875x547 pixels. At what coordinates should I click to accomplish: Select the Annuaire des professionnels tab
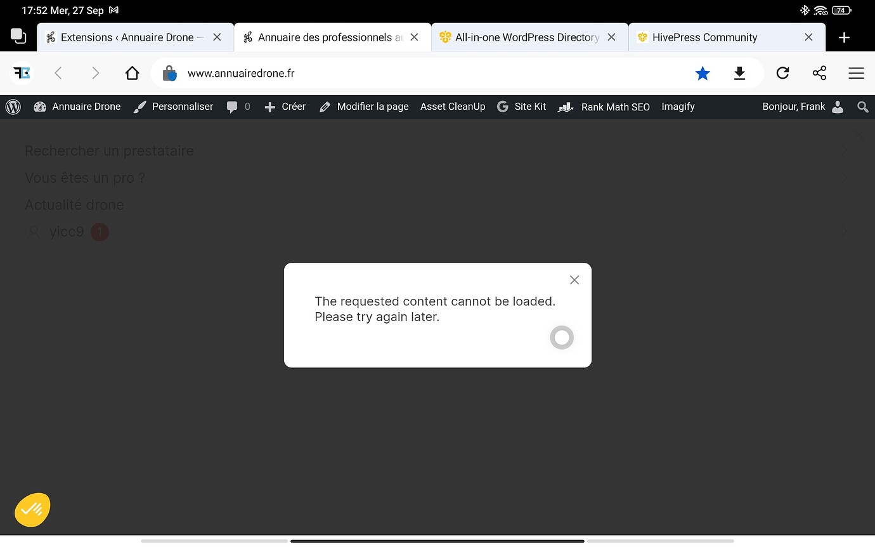(332, 37)
